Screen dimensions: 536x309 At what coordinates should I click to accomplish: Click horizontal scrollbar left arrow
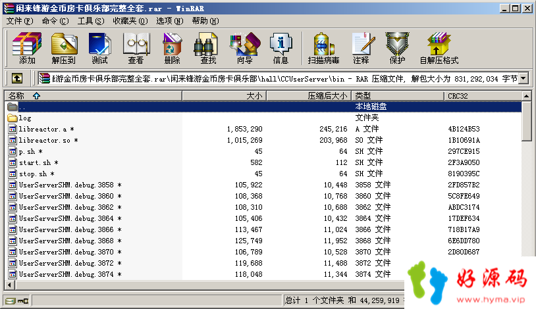click(9, 285)
